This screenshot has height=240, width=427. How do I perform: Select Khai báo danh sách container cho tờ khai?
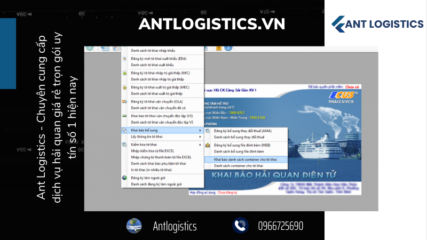[245, 159]
